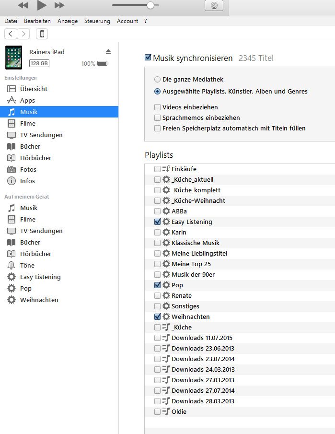Enable Sprachmemos einbeziehen checkbox
This screenshot has width=335, height=434.
pos(157,117)
